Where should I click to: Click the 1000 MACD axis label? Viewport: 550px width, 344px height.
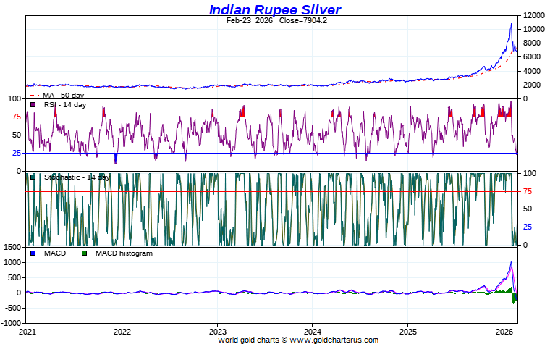pos(12,263)
